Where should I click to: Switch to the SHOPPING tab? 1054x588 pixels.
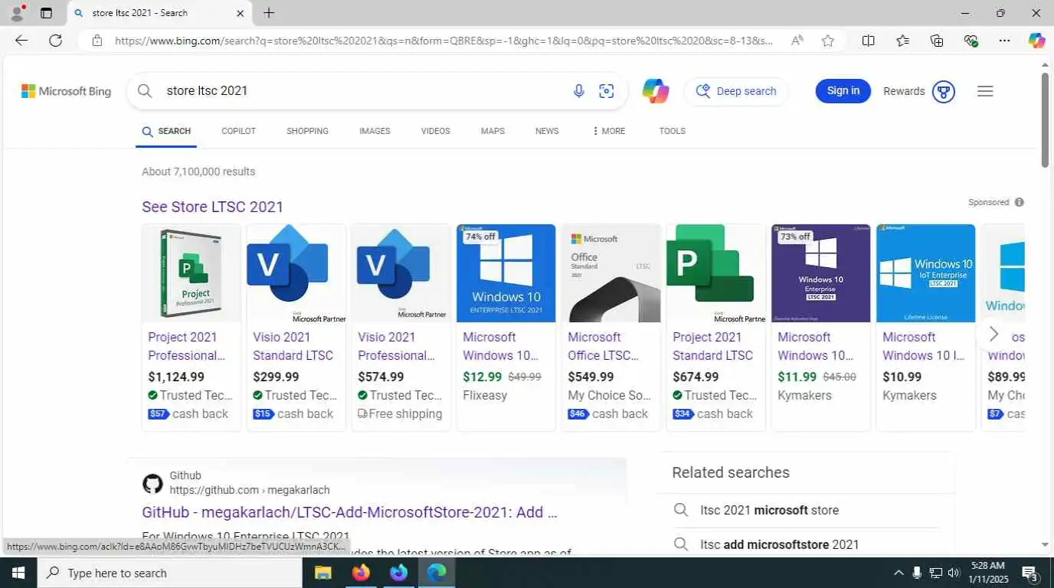point(307,131)
